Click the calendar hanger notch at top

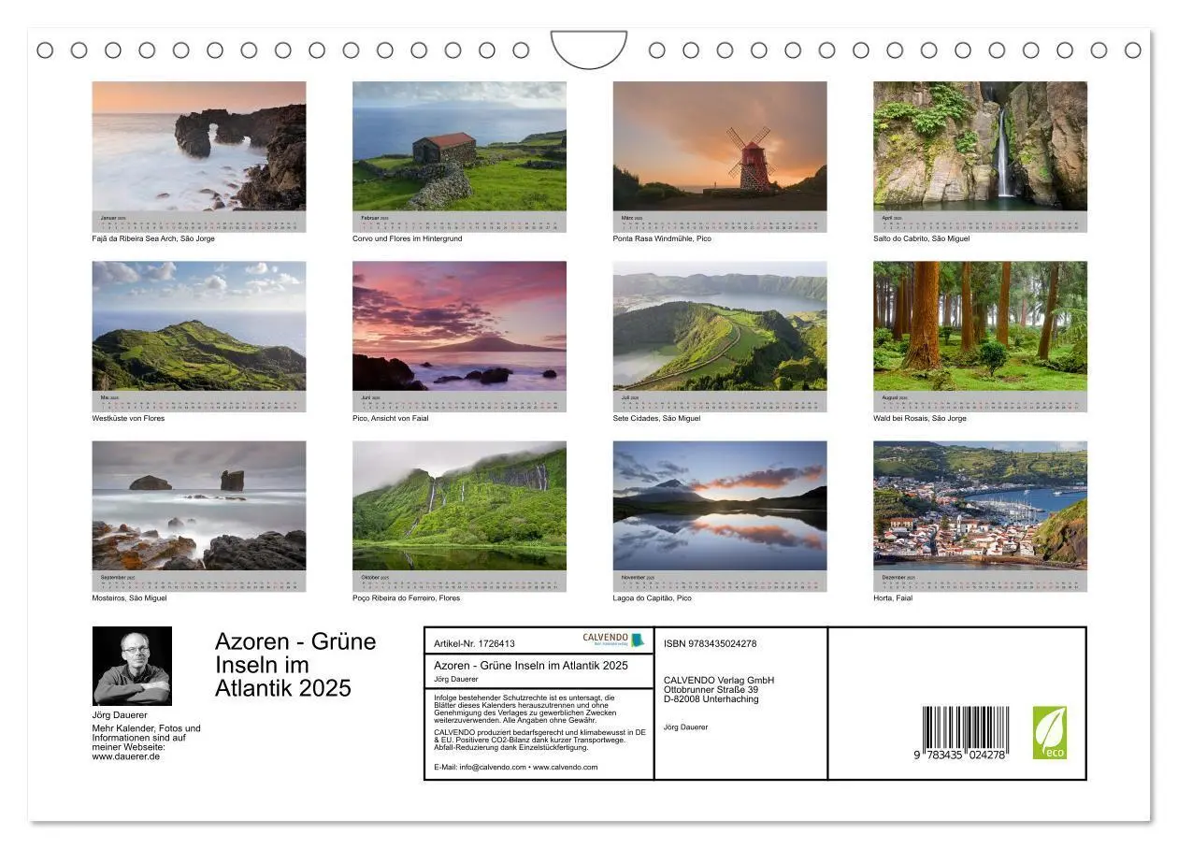589,49
